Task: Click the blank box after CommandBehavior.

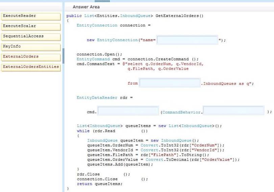Action: pyautogui.click(x=233, y=110)
